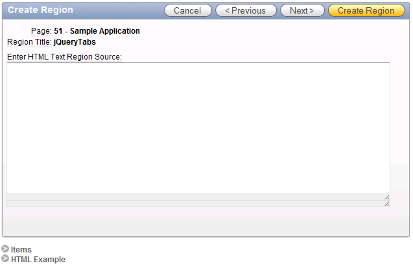413x268 pixels.
Task: Go back with the Previous button
Action: coord(246,10)
